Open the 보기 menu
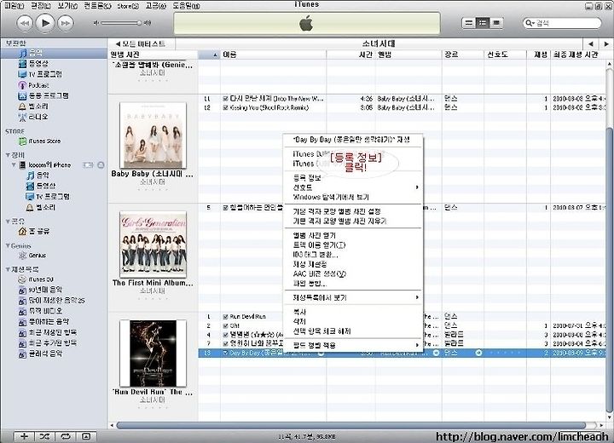614x443 pixels. point(67,6)
